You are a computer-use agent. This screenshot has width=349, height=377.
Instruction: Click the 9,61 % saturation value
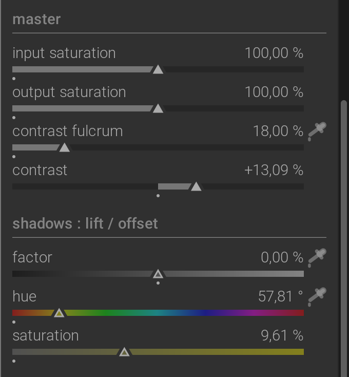coord(282,335)
